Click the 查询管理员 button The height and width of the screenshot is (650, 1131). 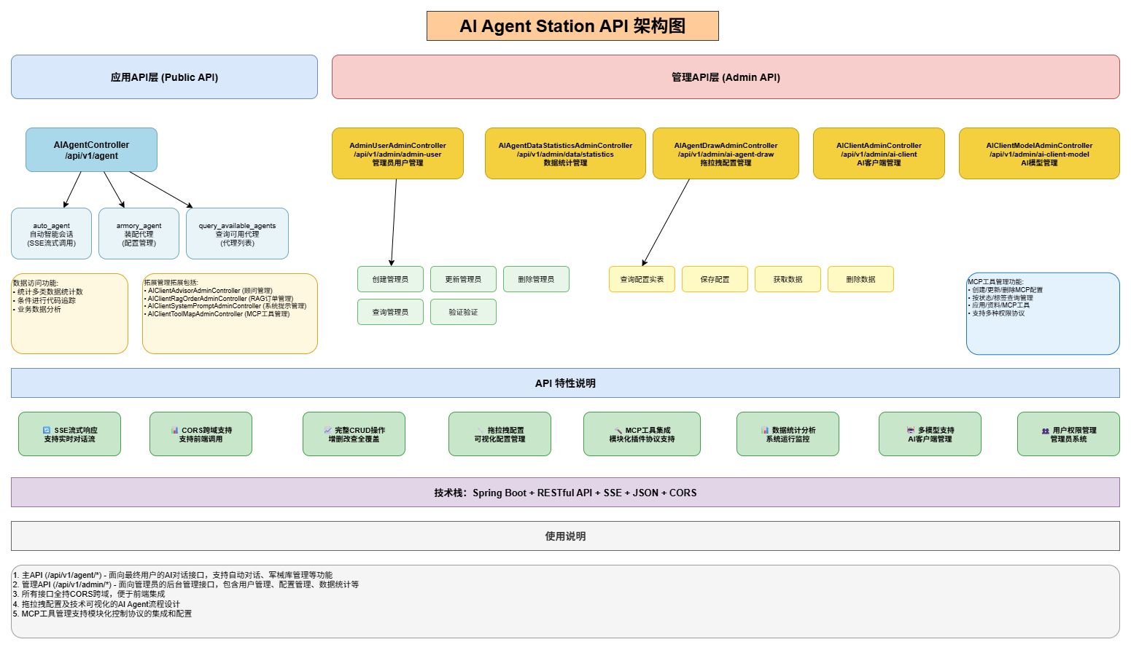[x=390, y=311]
